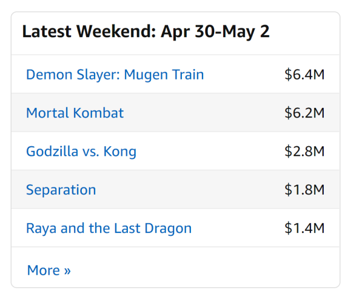This screenshot has height=302, width=356.
Task: Click the Godzilla vs. Kong link
Action: pyautogui.click(x=81, y=151)
